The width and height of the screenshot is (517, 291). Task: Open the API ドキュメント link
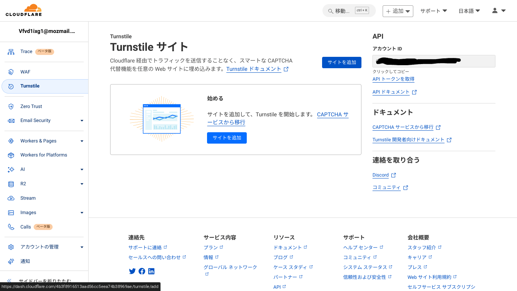point(391,92)
